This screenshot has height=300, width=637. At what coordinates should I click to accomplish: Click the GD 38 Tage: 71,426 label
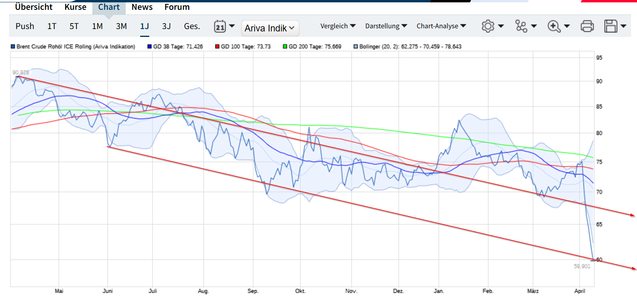(x=178, y=46)
